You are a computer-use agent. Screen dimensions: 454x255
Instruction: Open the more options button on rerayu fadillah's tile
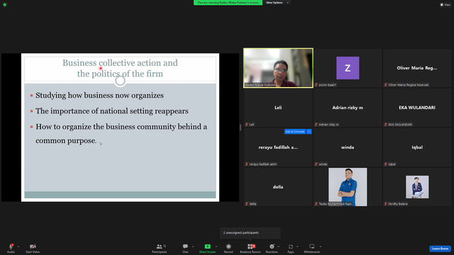point(309,132)
